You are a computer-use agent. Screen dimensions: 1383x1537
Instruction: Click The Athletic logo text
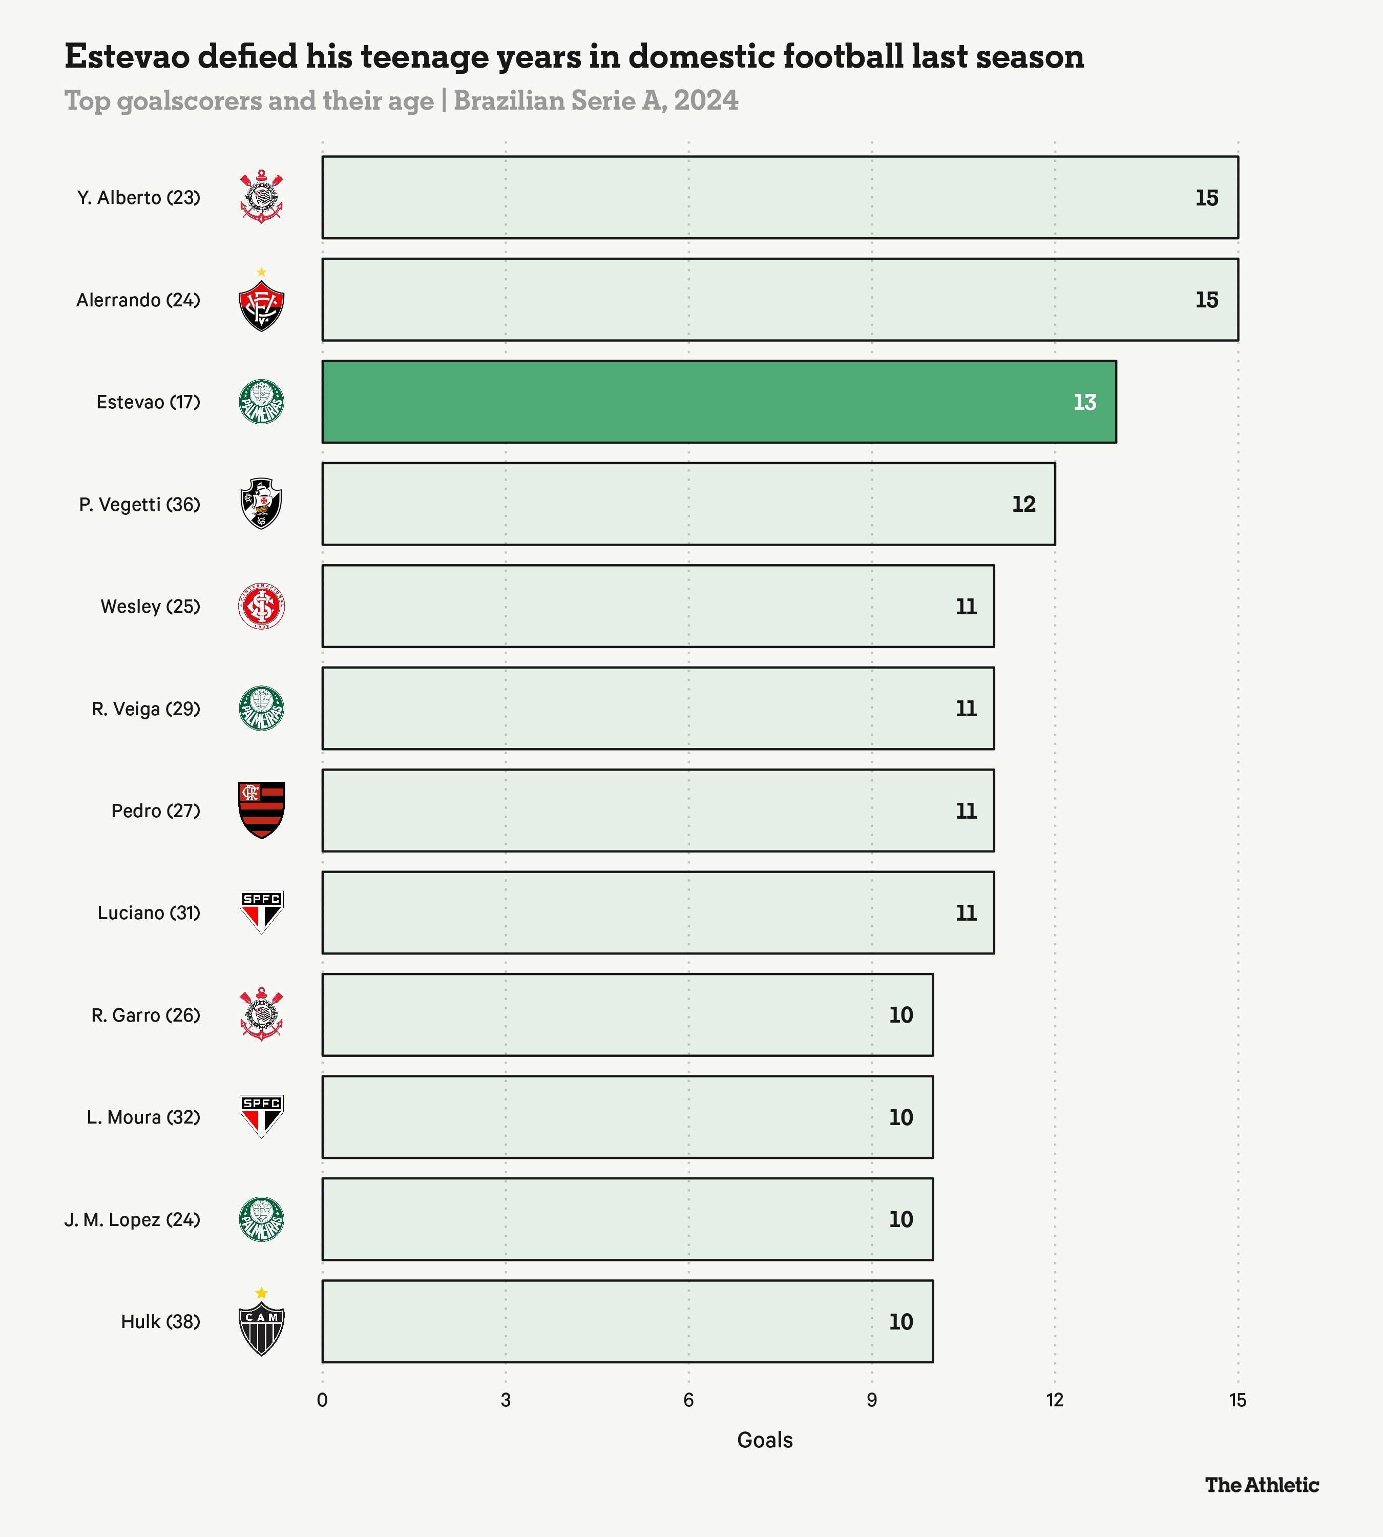pos(1262,1485)
